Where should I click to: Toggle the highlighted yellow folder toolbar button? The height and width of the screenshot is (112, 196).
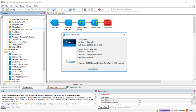tap(70, 9)
